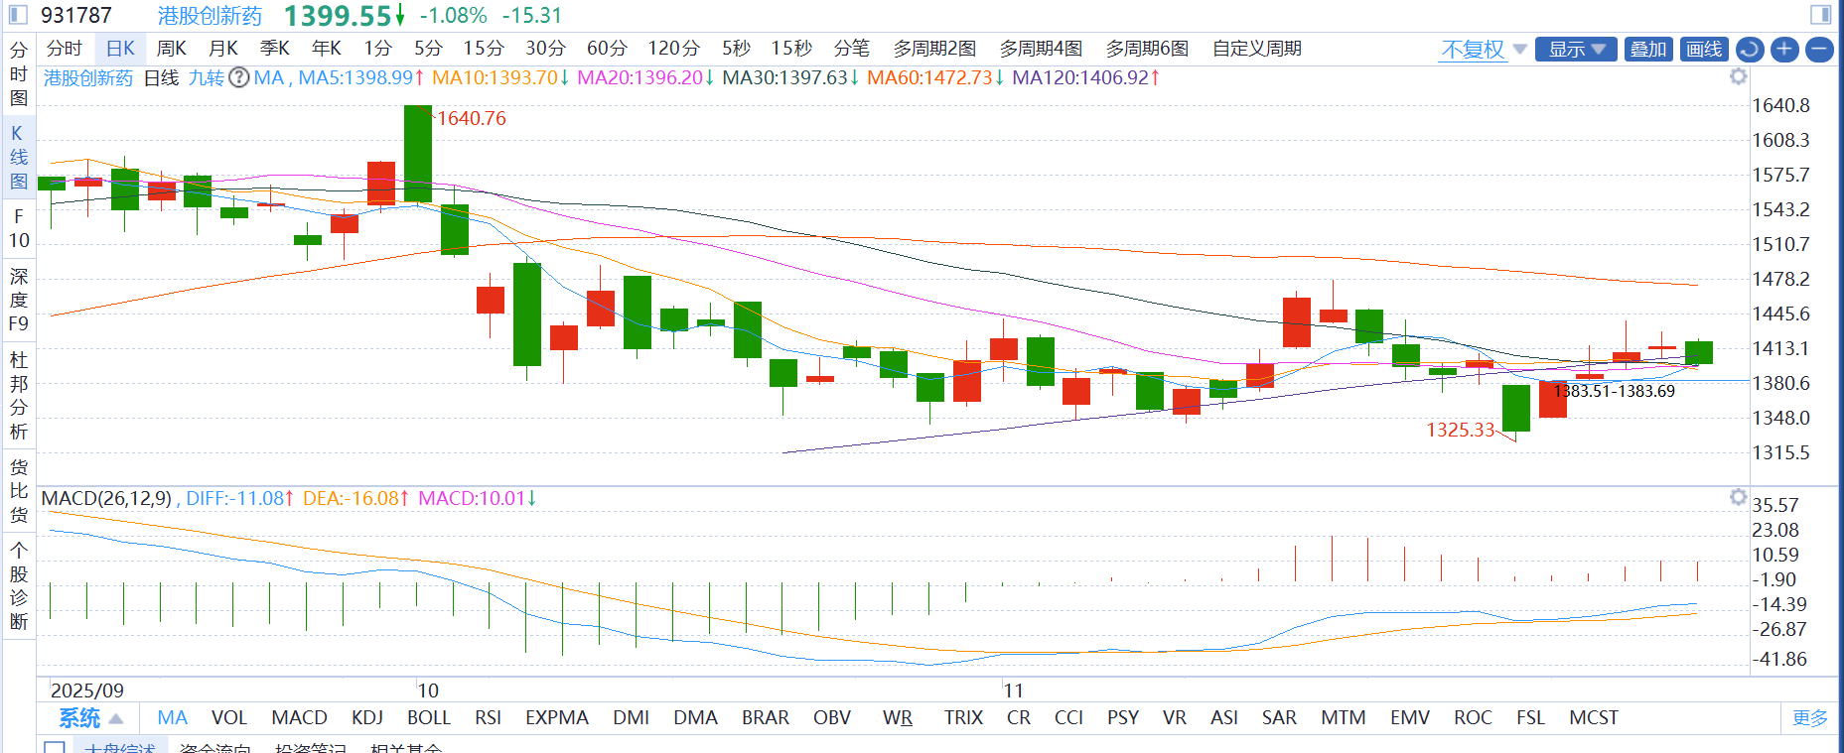Click the refresh/reset circular arrow icon

[1750, 50]
